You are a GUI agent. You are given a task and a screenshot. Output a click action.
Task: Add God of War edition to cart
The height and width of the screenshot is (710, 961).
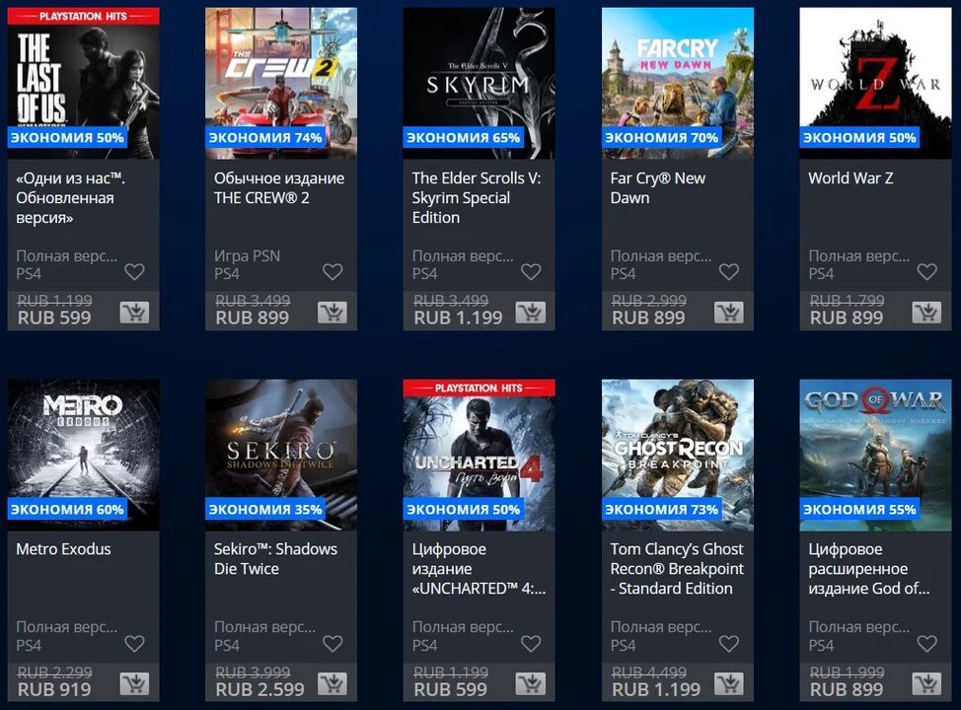[926, 683]
